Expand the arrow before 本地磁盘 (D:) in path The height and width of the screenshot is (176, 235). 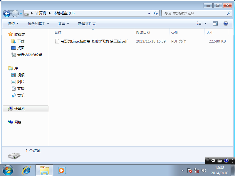(x=50, y=13)
